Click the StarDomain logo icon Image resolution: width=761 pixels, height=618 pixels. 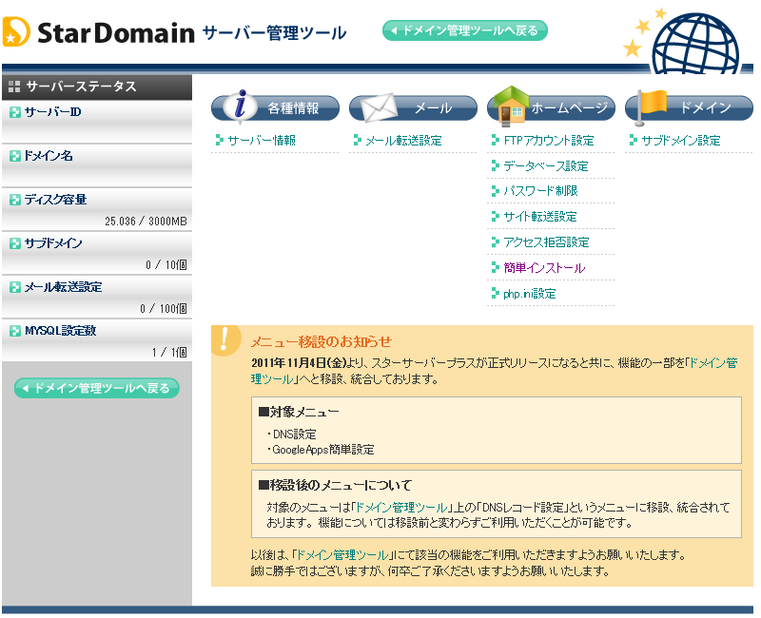(x=17, y=32)
